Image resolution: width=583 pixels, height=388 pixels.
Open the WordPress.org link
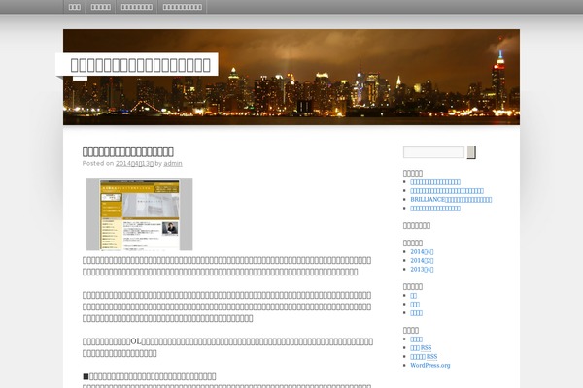430,365
